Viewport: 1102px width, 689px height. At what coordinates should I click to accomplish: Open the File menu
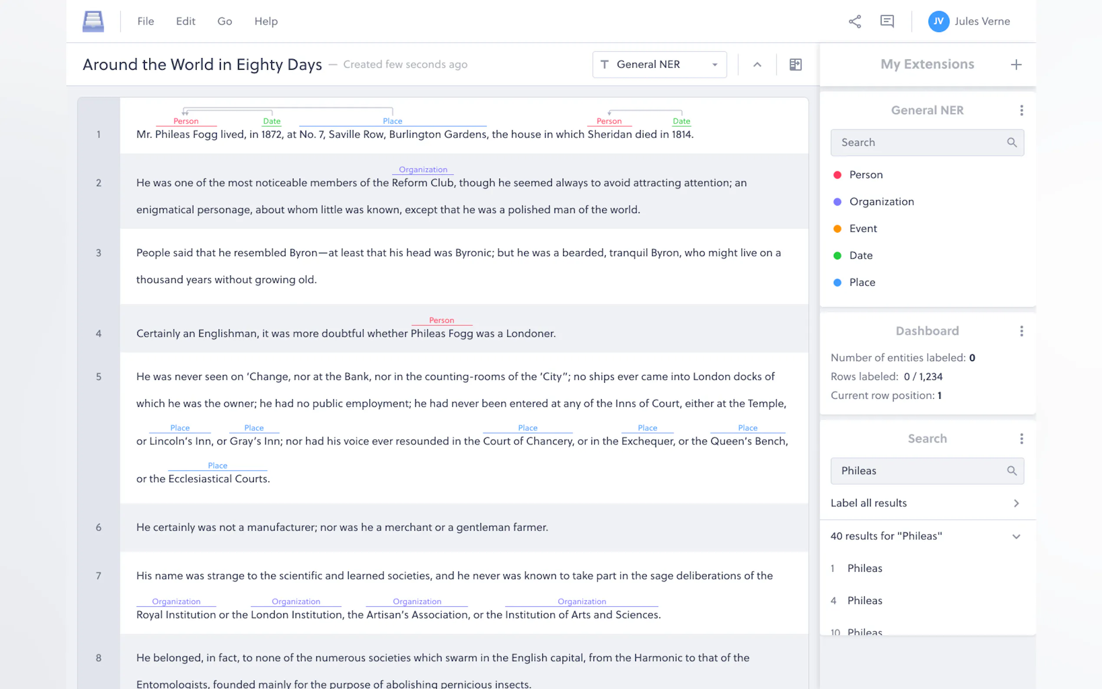tap(146, 21)
